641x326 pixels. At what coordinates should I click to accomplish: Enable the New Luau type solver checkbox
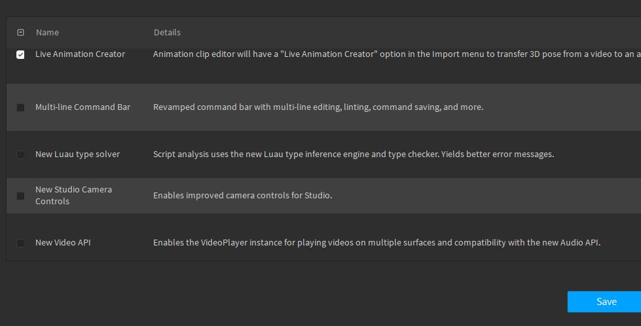click(x=20, y=154)
